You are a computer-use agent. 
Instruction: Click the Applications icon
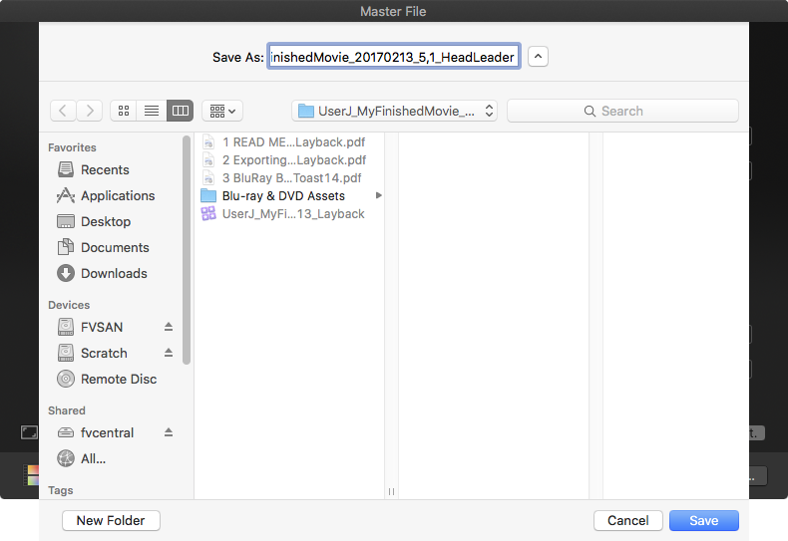click(65, 195)
